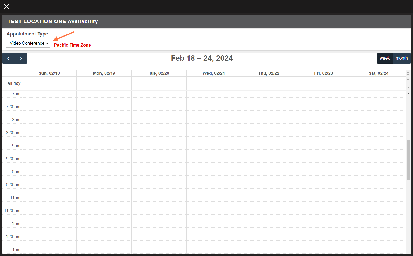The height and width of the screenshot is (256, 413).
Task: Click the 12:30pm time label
Action: point(12,237)
